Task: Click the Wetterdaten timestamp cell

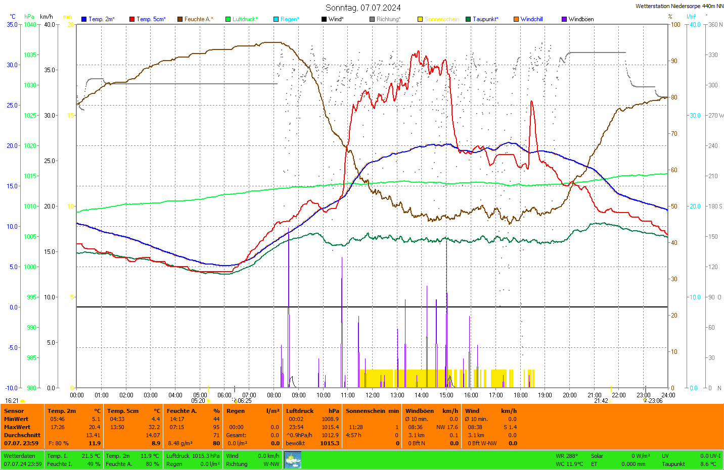Action: pyautogui.click(x=22, y=460)
